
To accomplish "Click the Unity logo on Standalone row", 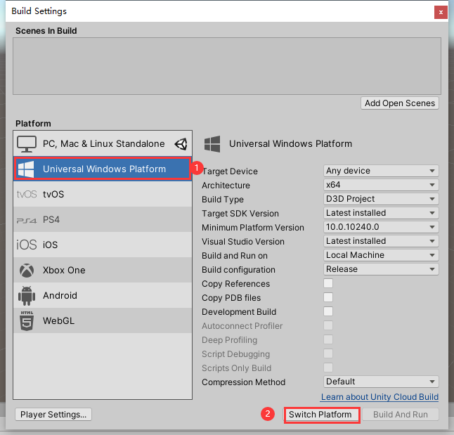I will [x=181, y=144].
